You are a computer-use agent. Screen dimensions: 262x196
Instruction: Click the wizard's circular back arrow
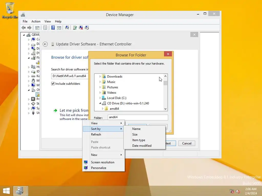coord(45,44)
